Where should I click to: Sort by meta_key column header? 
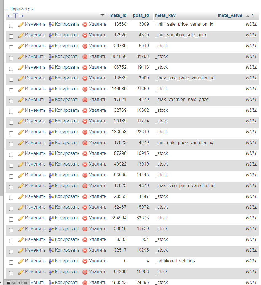pyautogui.click(x=165, y=15)
